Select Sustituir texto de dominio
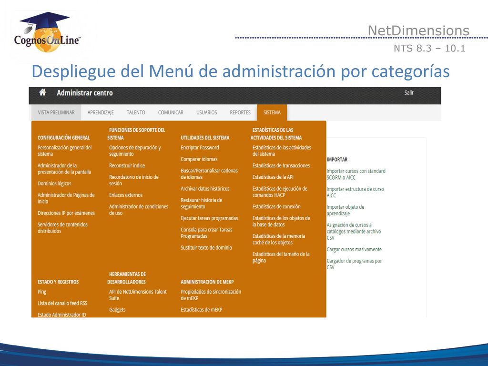Screen dimensions: 488x366 tap(206, 248)
